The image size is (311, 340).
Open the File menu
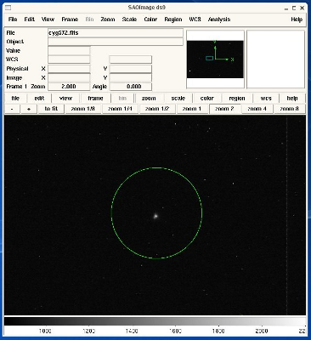13,20
